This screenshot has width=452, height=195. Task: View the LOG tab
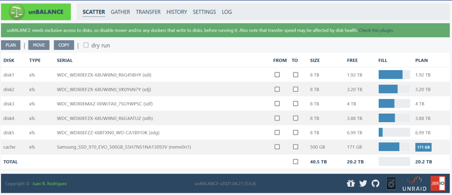tap(227, 12)
